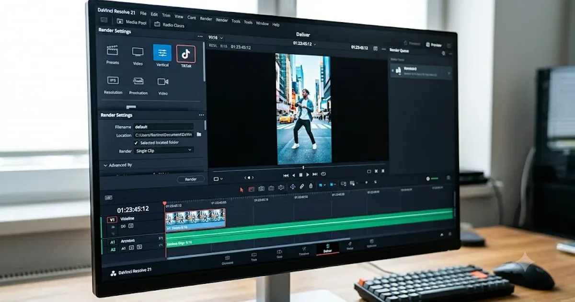Open the Window menu
575x302 pixels.
[262, 23]
